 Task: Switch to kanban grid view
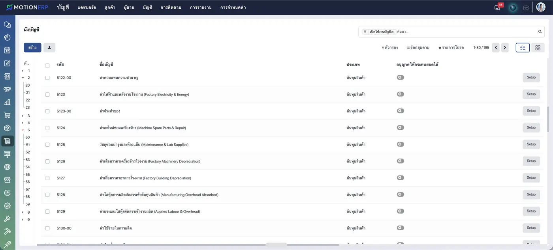538,48
